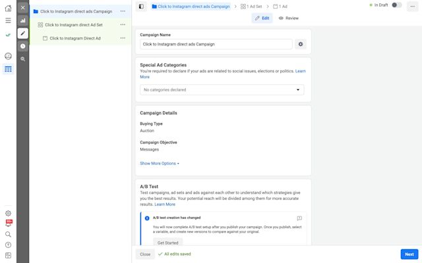The width and height of the screenshot is (422, 263).
Task: Go to 1 Ad Set breadcrumb
Action: pyautogui.click(x=251, y=7)
